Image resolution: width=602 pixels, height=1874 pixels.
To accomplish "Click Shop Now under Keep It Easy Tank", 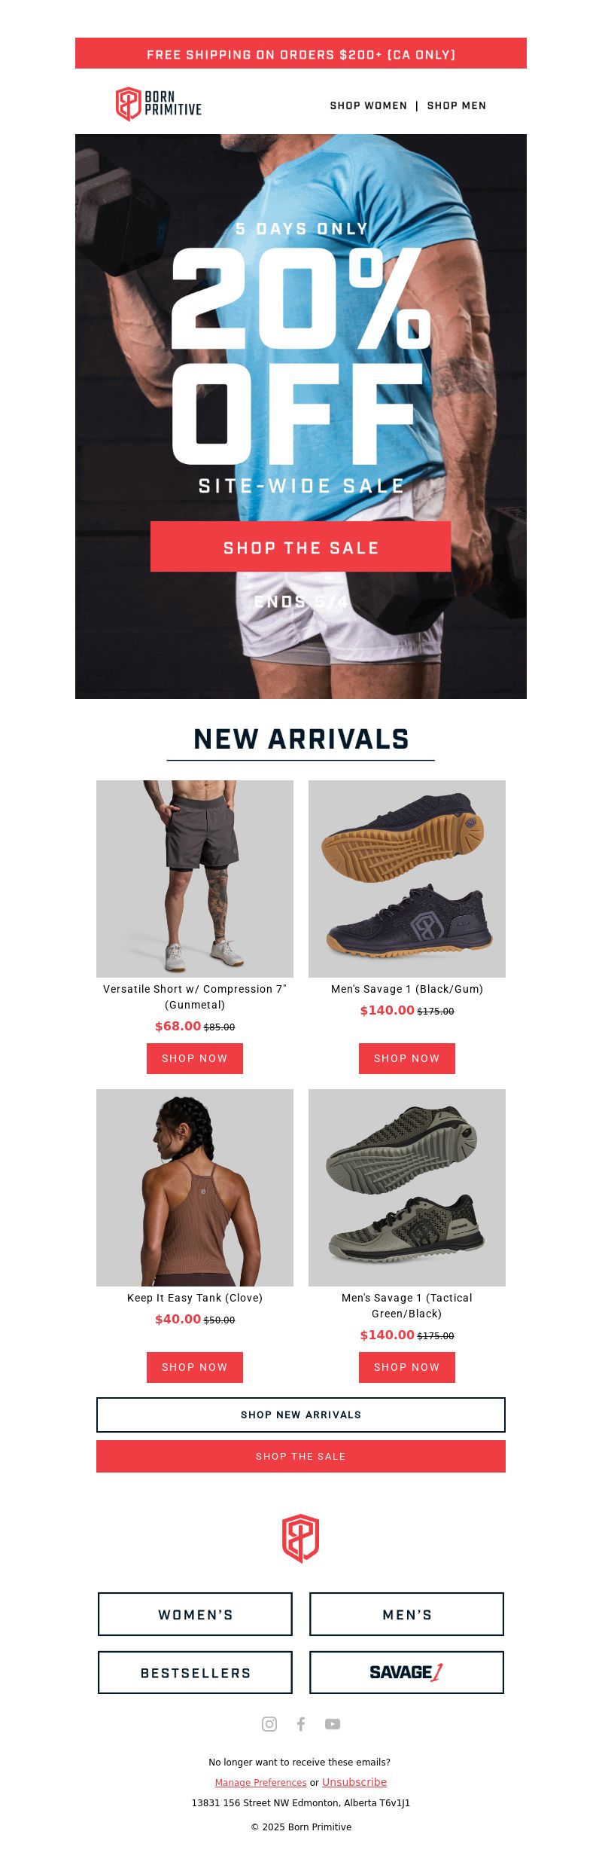I will coord(195,1367).
